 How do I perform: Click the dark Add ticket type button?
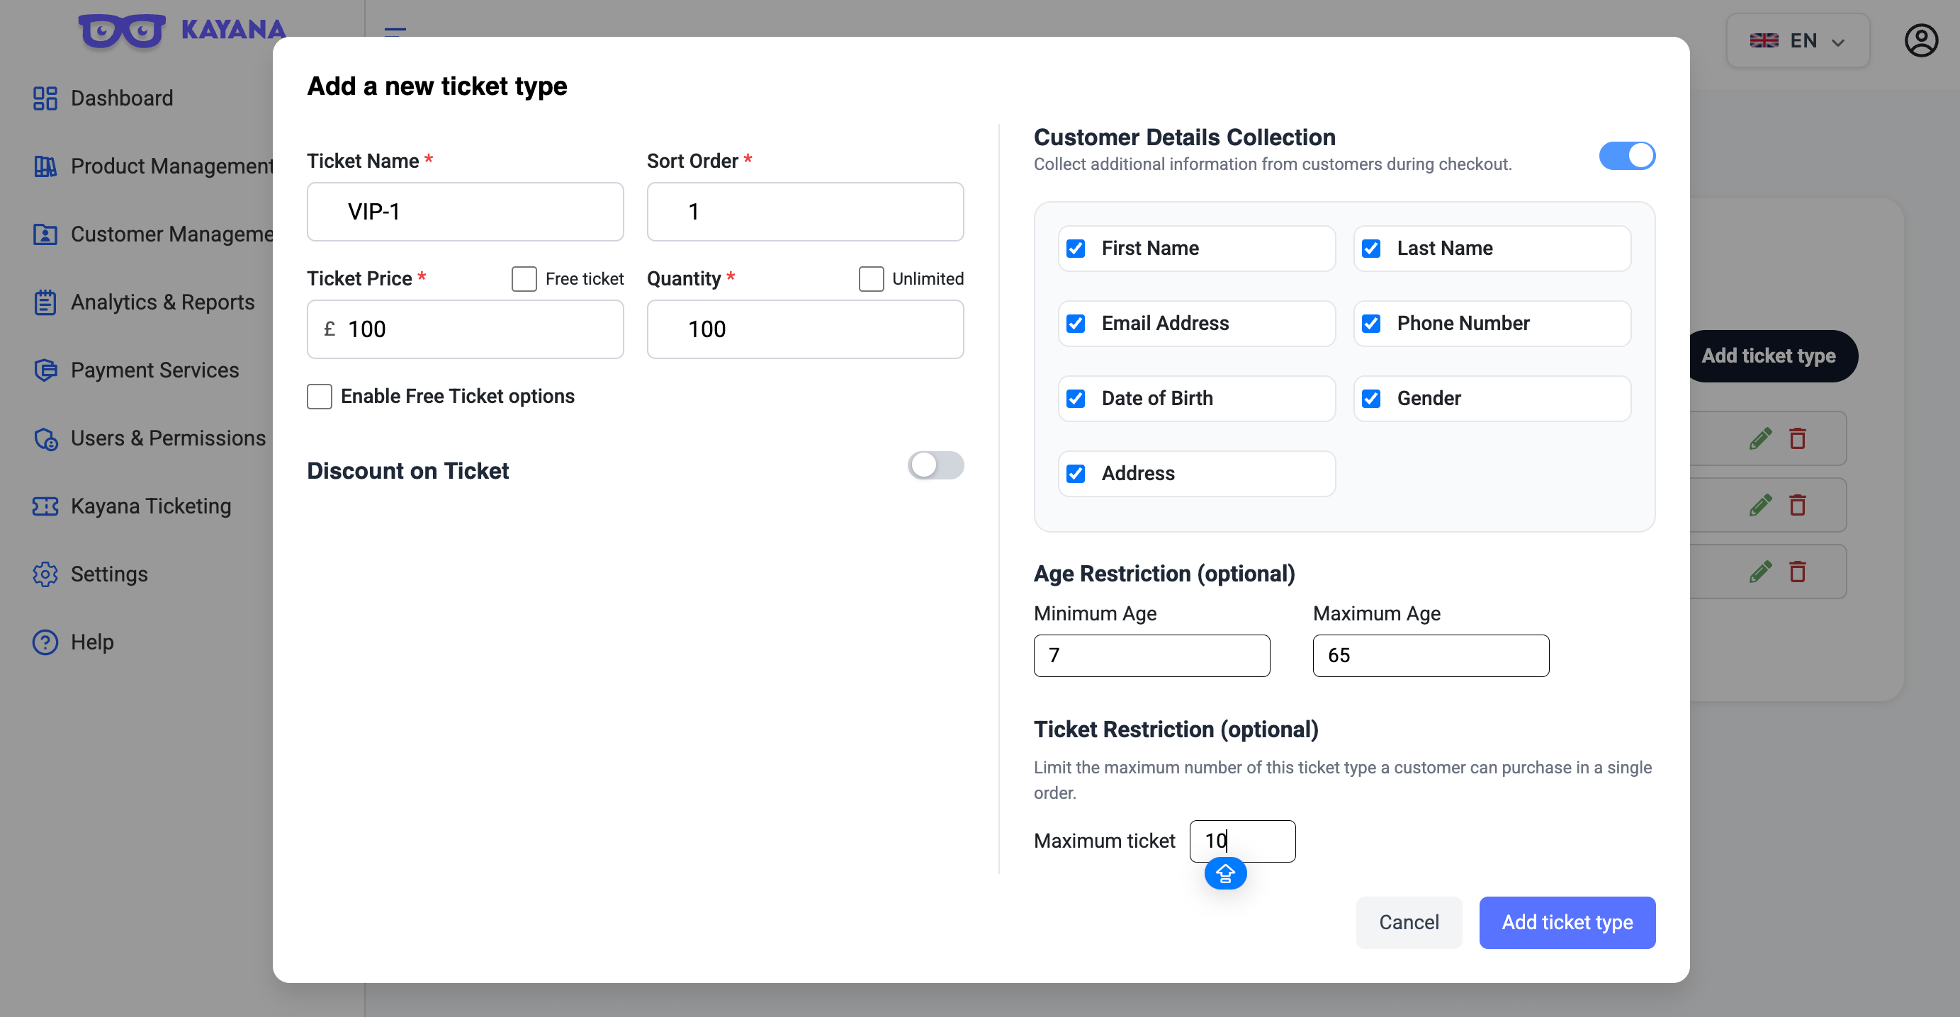click(1772, 356)
